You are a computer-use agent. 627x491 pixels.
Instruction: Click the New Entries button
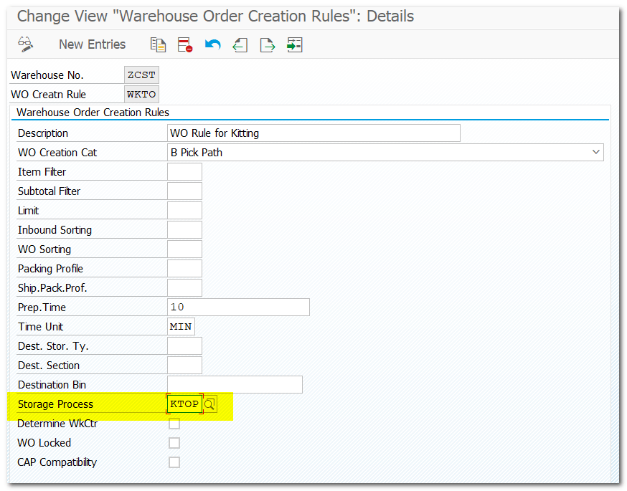tap(92, 44)
